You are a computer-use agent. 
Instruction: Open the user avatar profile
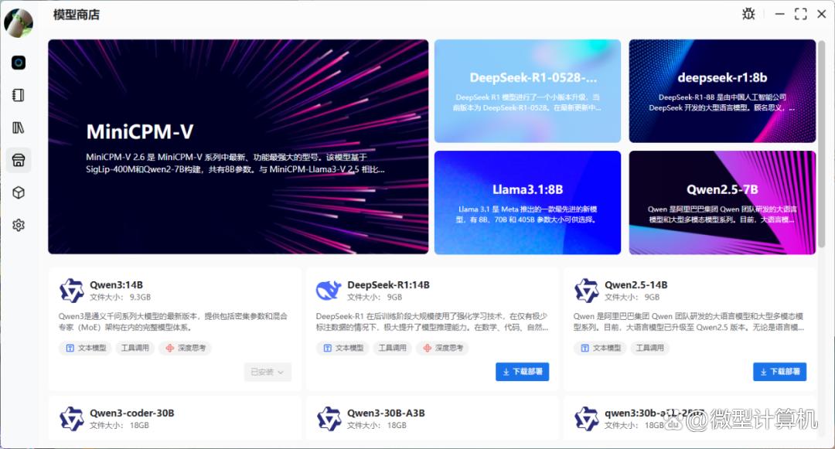pos(19,23)
